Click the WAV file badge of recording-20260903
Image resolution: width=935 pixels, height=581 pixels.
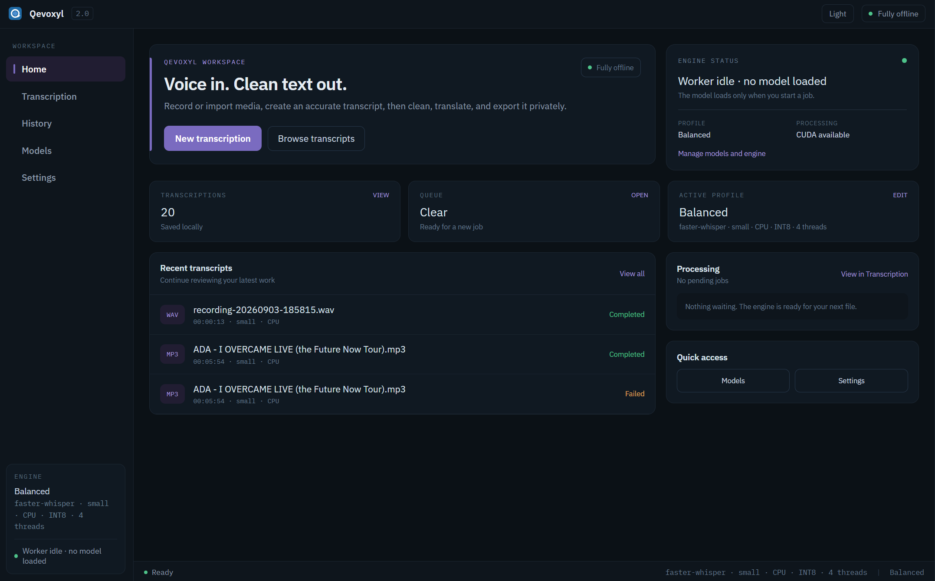[x=172, y=315]
